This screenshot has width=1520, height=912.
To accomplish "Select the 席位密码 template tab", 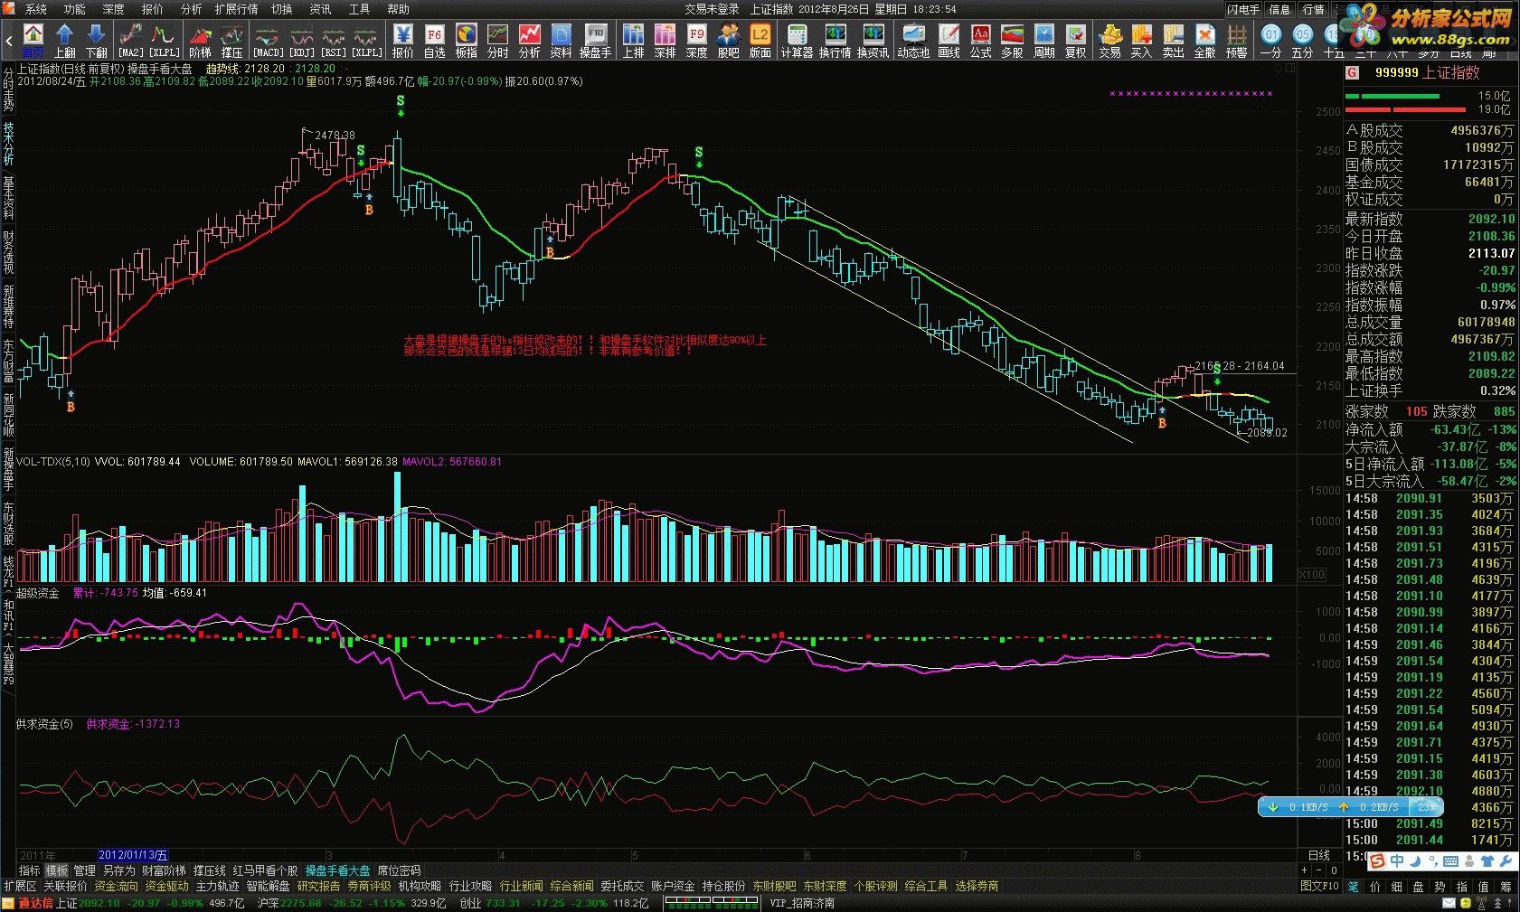I will click(399, 870).
